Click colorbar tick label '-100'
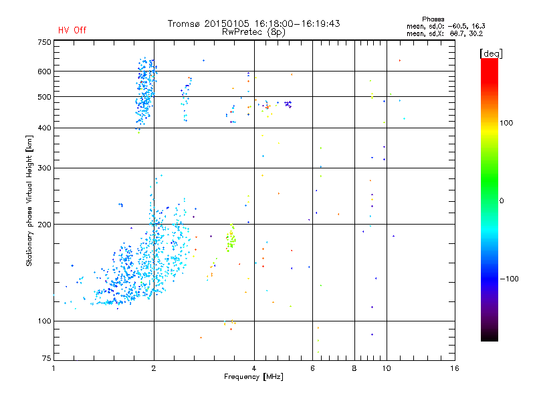The width and height of the screenshot is (535, 401). coord(509,279)
